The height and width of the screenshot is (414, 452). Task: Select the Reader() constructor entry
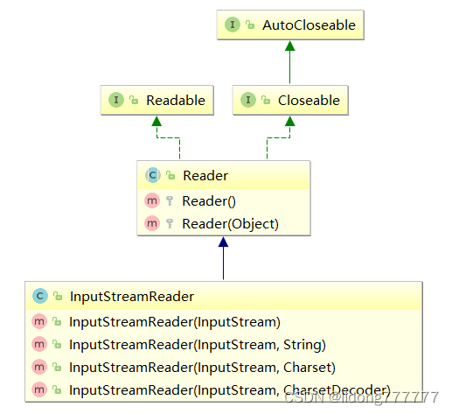point(209,201)
